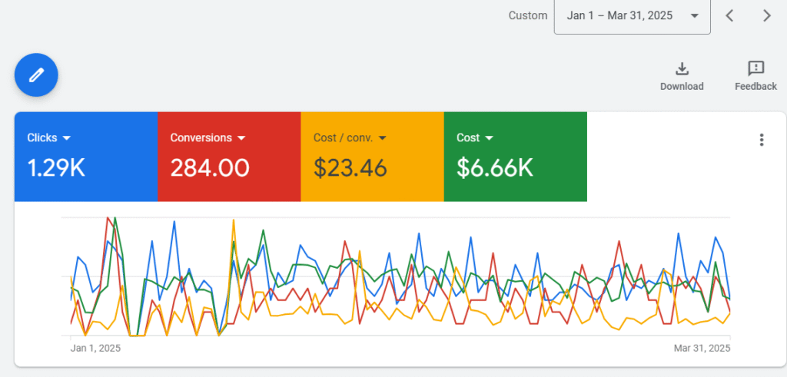Toggle the red Conversions tile value 284.00
This screenshot has width=787, height=377.
210,167
